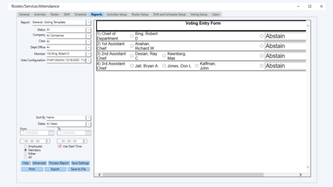This screenshot has width=333, height=187.
Task: Open the Roster tab
Action: point(55,14)
